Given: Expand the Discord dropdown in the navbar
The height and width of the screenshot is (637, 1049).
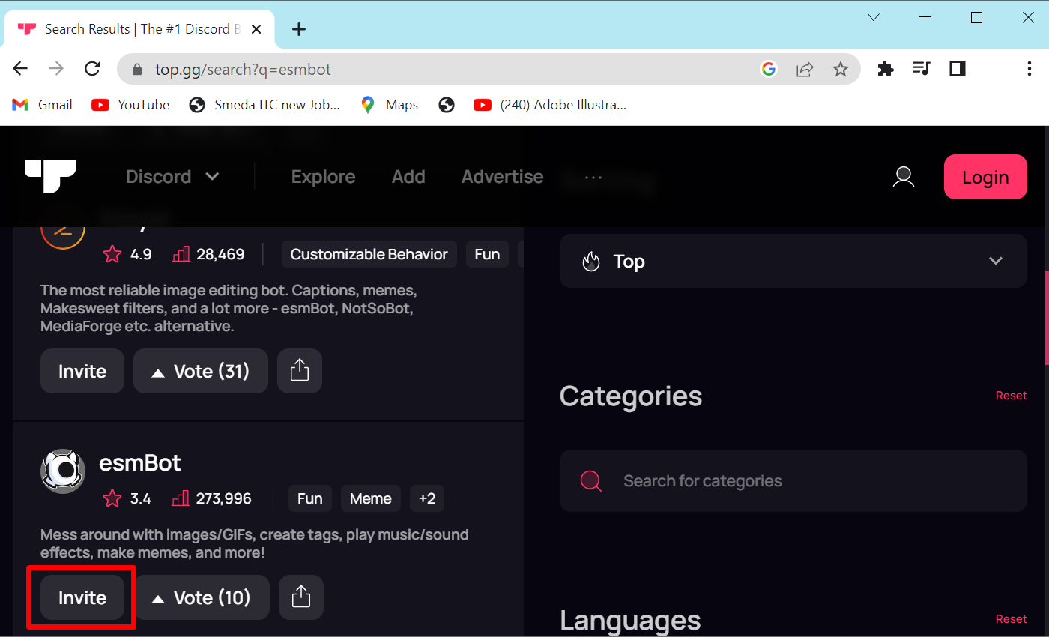Looking at the screenshot, I should click(x=172, y=177).
